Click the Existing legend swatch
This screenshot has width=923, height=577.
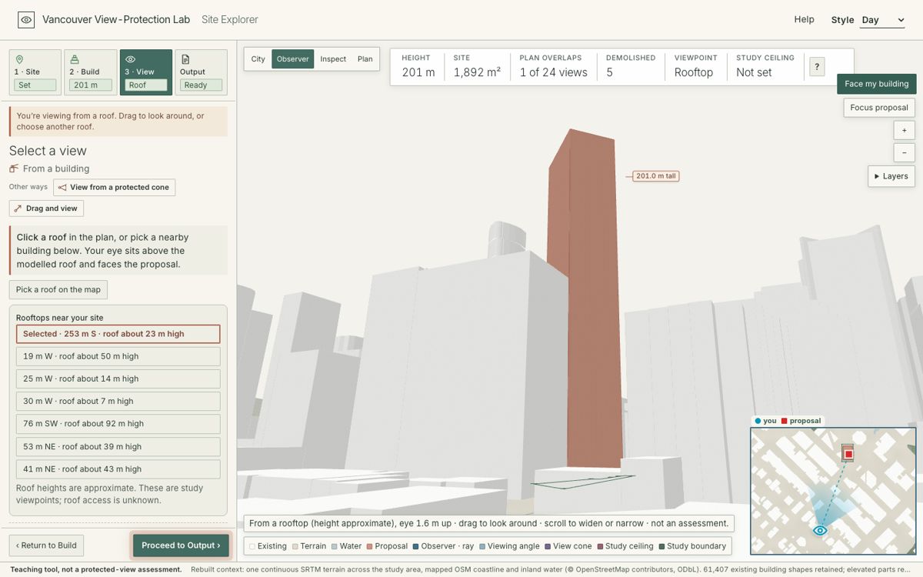tap(252, 546)
